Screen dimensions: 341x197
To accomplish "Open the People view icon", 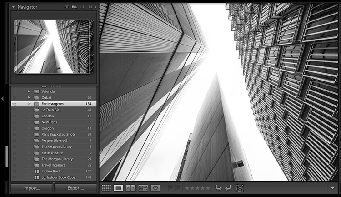I will [x=155, y=188].
